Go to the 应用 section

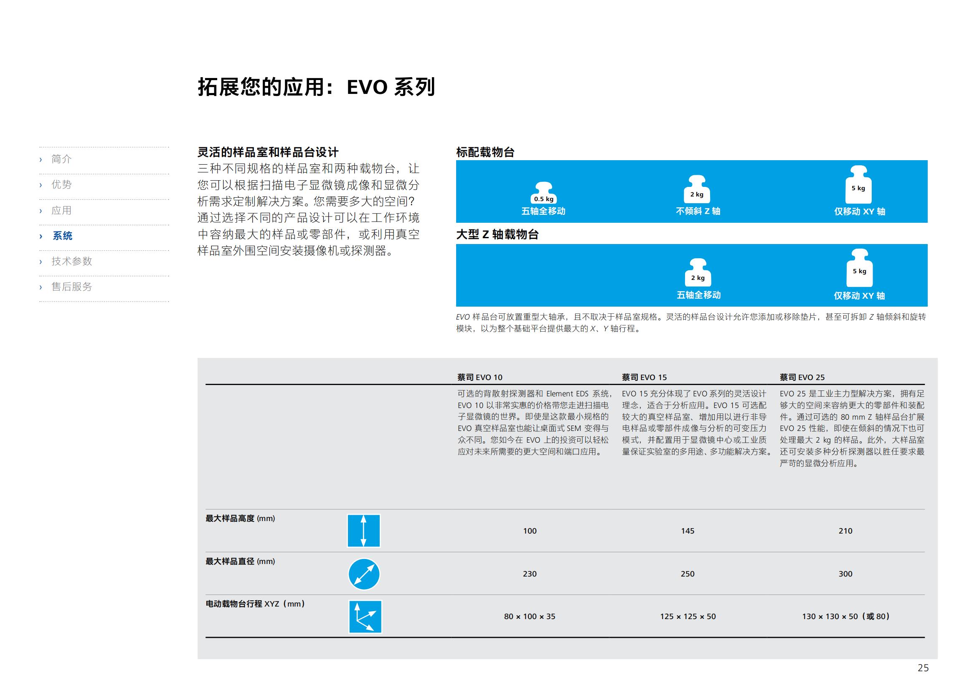(x=62, y=210)
